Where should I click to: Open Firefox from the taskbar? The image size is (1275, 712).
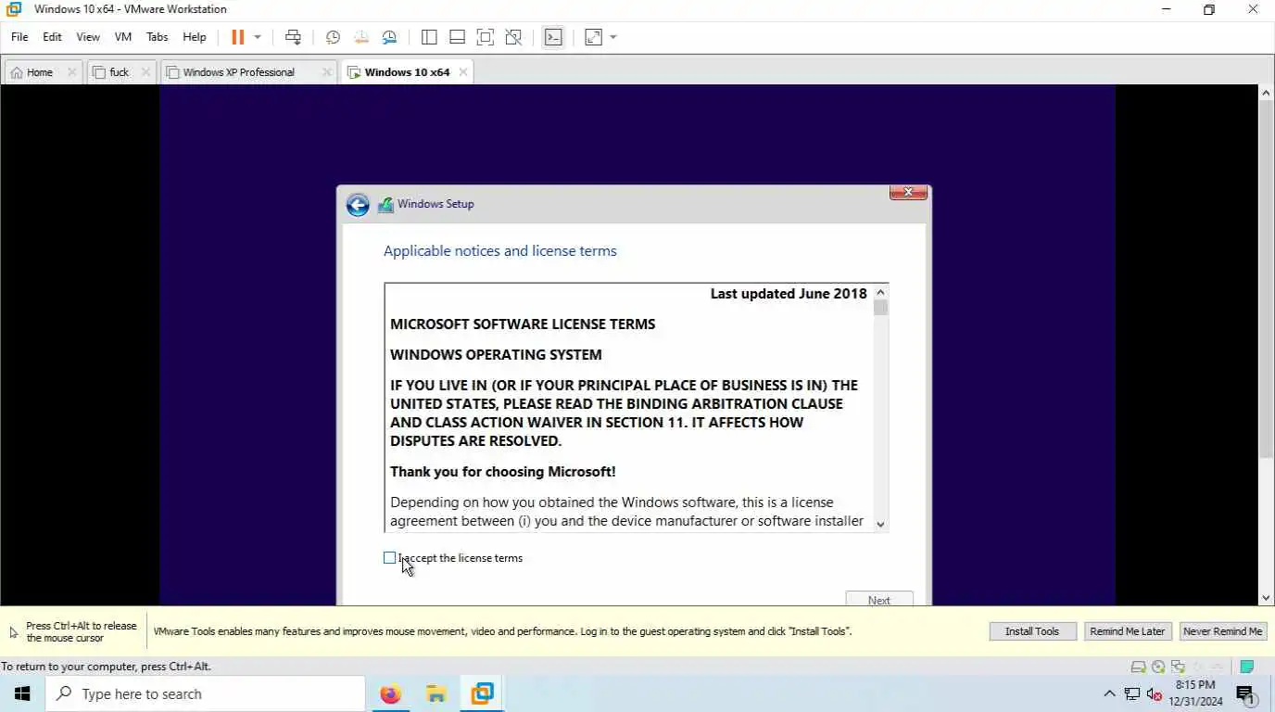[x=391, y=693]
